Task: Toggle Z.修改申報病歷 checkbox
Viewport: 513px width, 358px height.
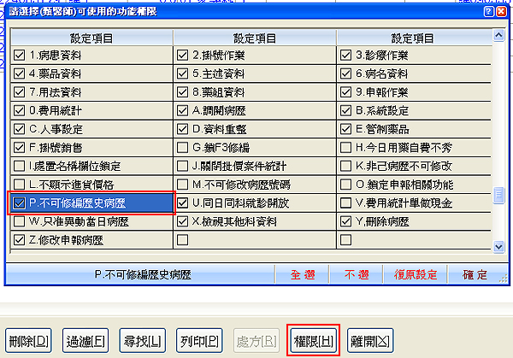Action: tap(21, 240)
